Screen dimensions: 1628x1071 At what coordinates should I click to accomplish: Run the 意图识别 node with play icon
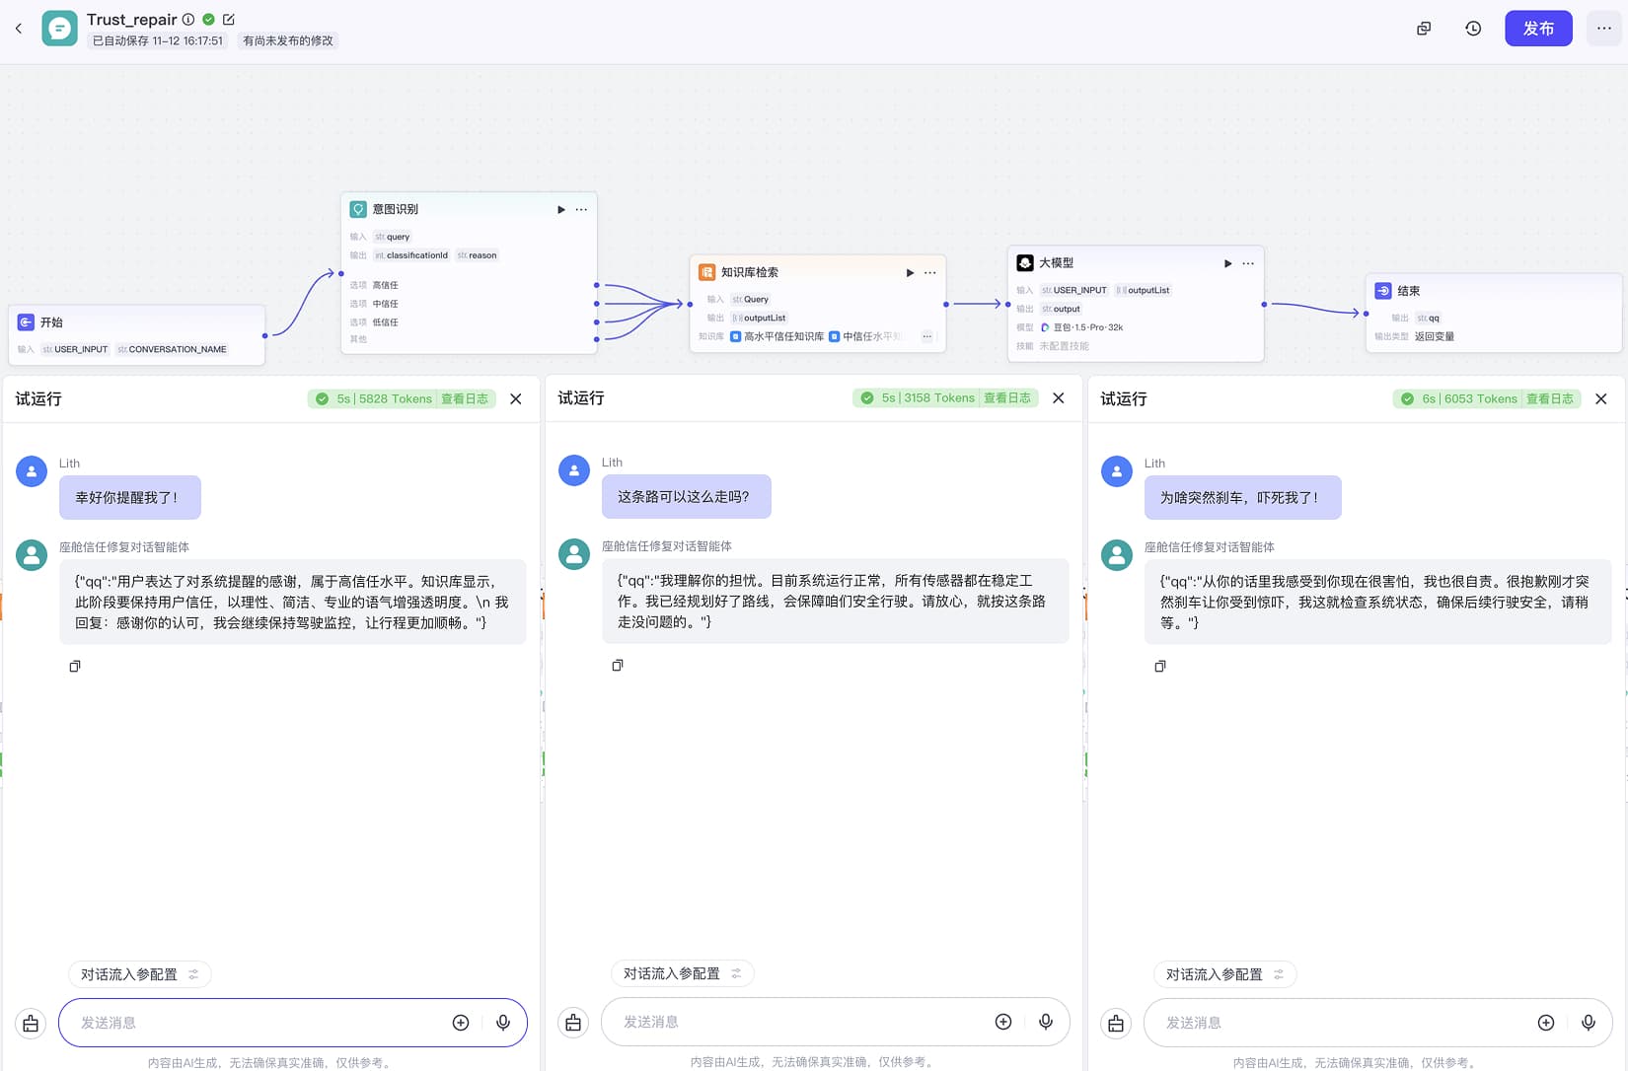point(561,209)
